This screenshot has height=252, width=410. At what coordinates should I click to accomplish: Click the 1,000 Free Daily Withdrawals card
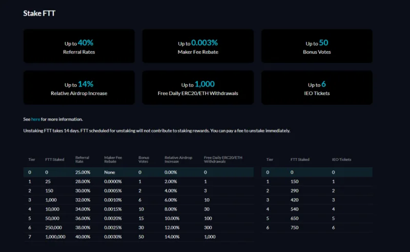click(x=198, y=87)
